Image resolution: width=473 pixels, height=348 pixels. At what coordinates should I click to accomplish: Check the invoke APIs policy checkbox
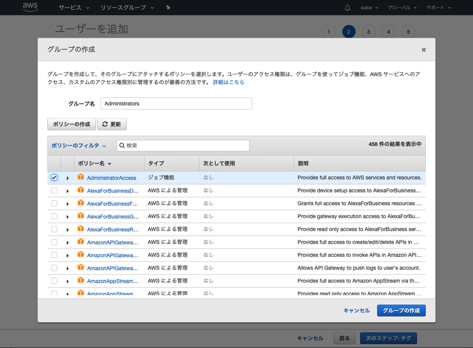(54, 255)
